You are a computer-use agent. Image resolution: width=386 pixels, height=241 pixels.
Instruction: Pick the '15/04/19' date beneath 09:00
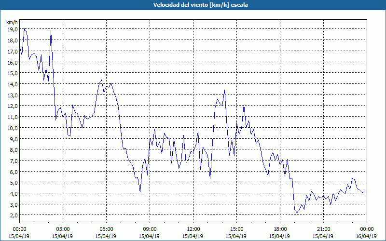pos(149,236)
